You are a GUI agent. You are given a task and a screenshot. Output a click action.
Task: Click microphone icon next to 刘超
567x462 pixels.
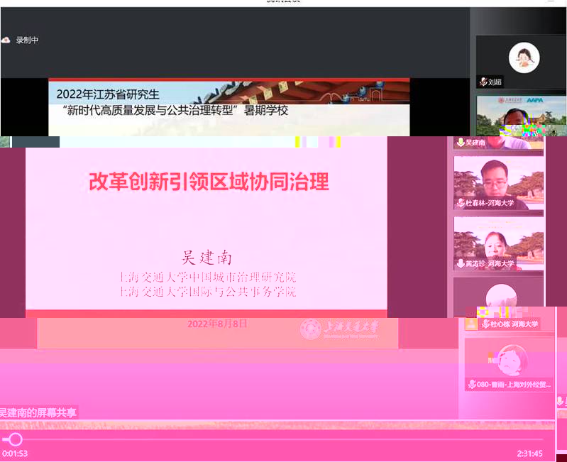[483, 82]
